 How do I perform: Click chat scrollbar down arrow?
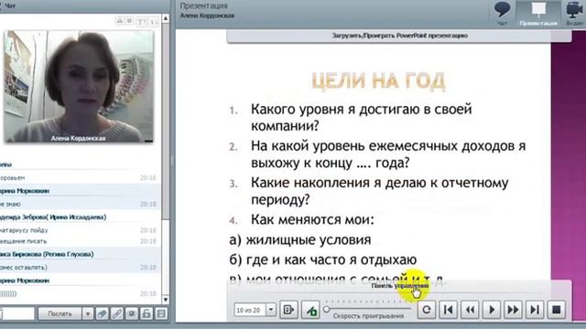tap(166, 300)
